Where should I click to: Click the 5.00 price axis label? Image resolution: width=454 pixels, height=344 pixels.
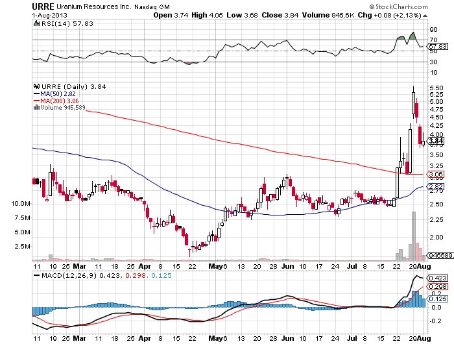(436, 102)
